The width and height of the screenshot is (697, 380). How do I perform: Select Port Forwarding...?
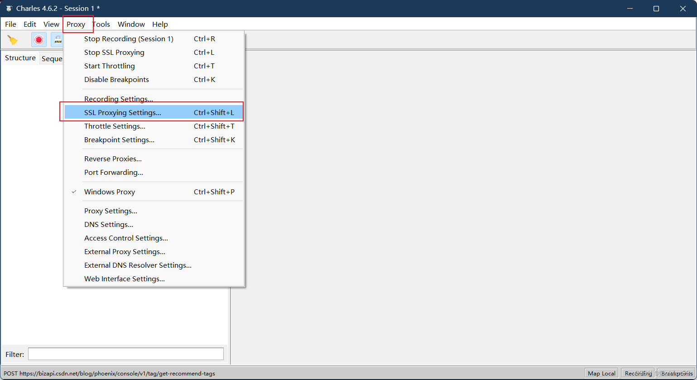(154, 173)
